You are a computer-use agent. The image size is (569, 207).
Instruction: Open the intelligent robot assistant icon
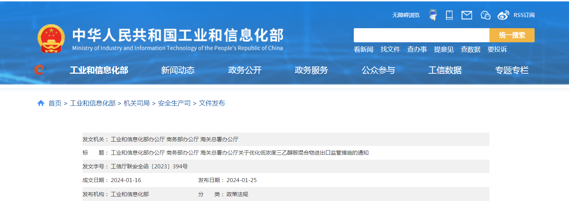(x=433, y=15)
